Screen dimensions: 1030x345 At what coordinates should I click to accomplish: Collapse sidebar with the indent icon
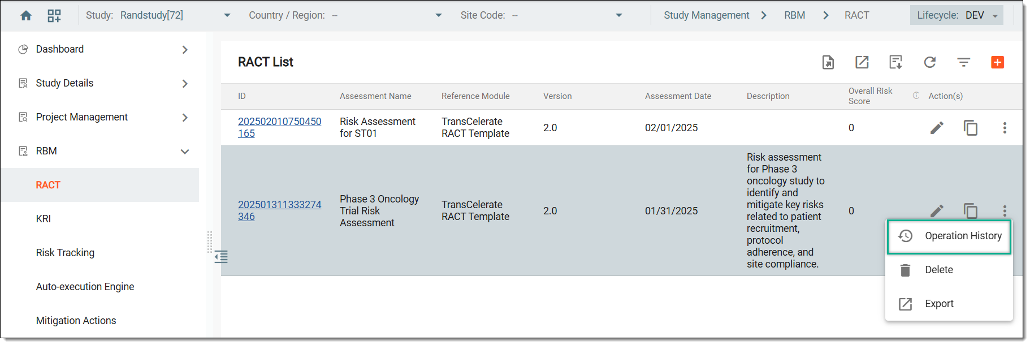[221, 257]
